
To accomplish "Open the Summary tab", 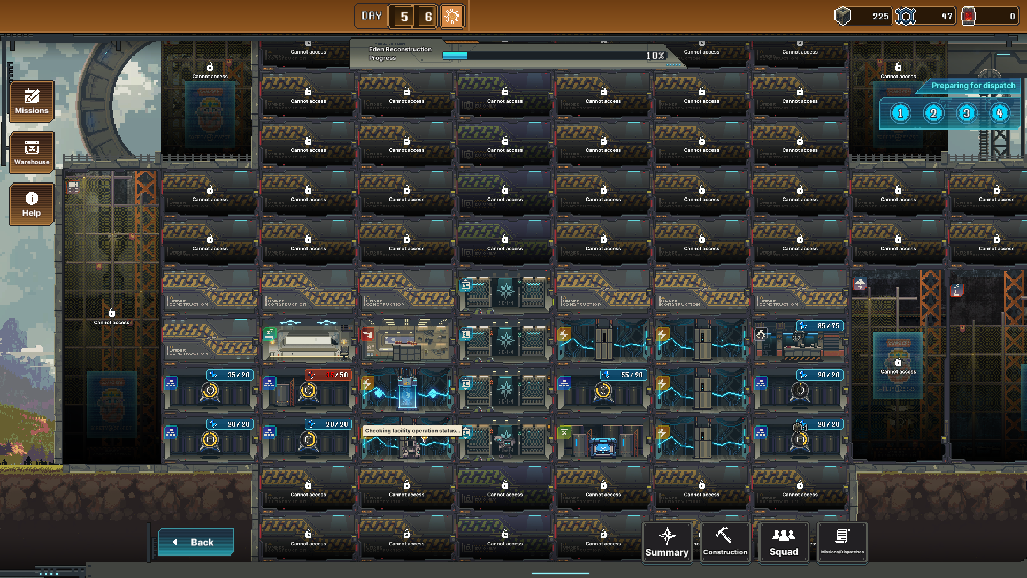I will pyautogui.click(x=666, y=542).
